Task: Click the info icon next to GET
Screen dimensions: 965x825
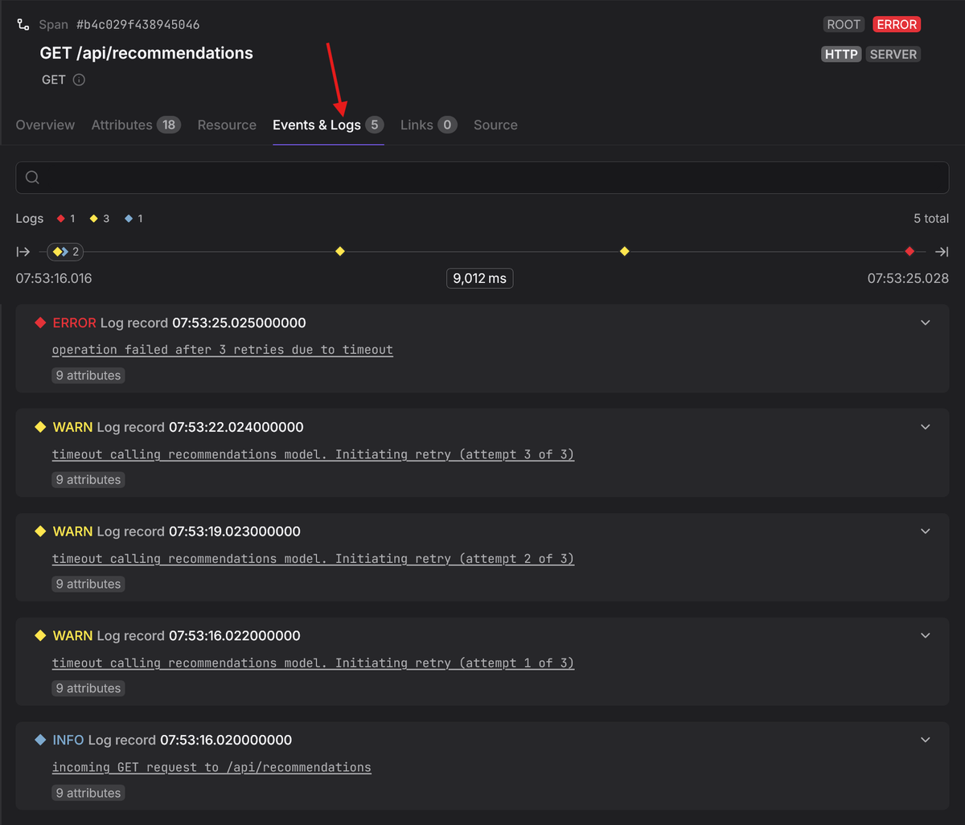Action: [79, 80]
